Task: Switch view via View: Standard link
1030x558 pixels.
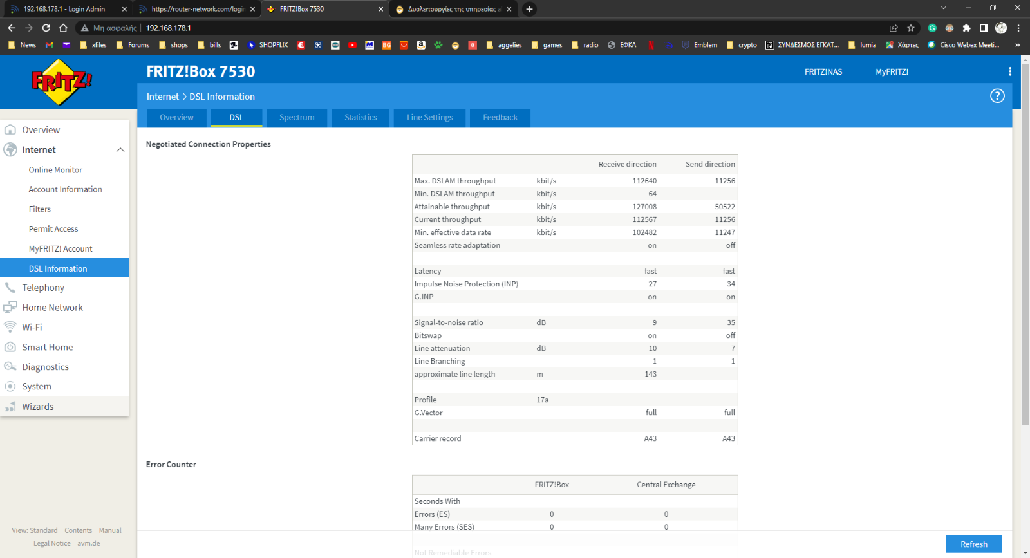Action: coord(35,530)
